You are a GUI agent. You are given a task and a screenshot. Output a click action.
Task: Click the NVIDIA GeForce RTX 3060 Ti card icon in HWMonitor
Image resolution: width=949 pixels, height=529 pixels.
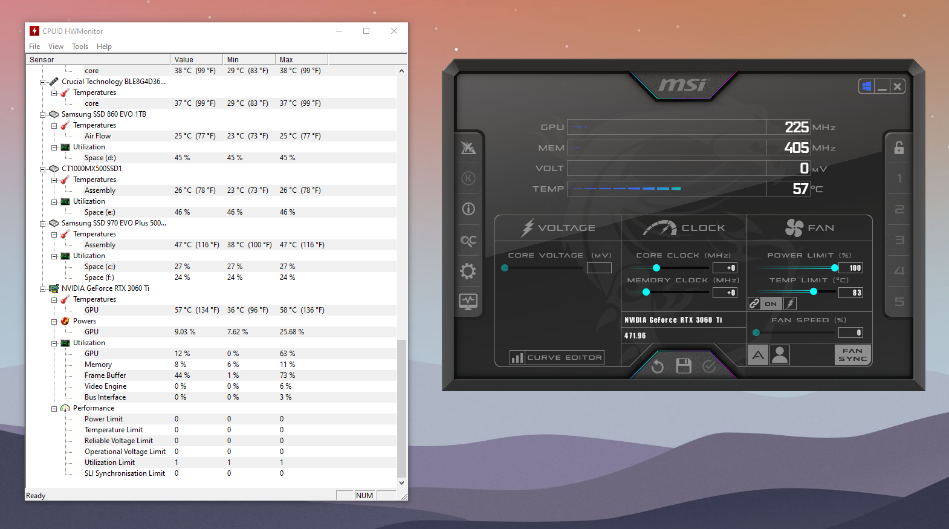coord(54,288)
